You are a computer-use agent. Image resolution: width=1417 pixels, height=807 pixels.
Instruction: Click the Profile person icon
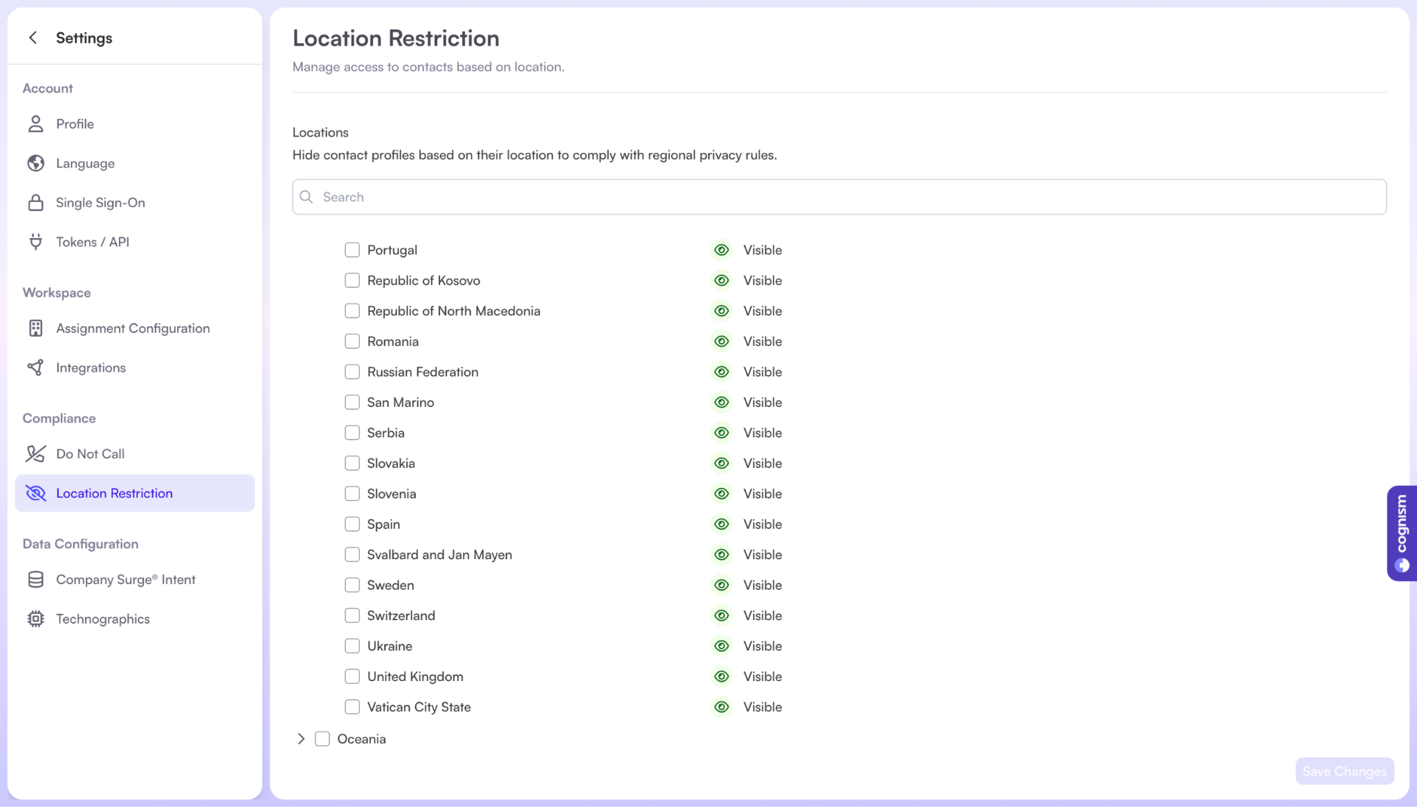35,124
